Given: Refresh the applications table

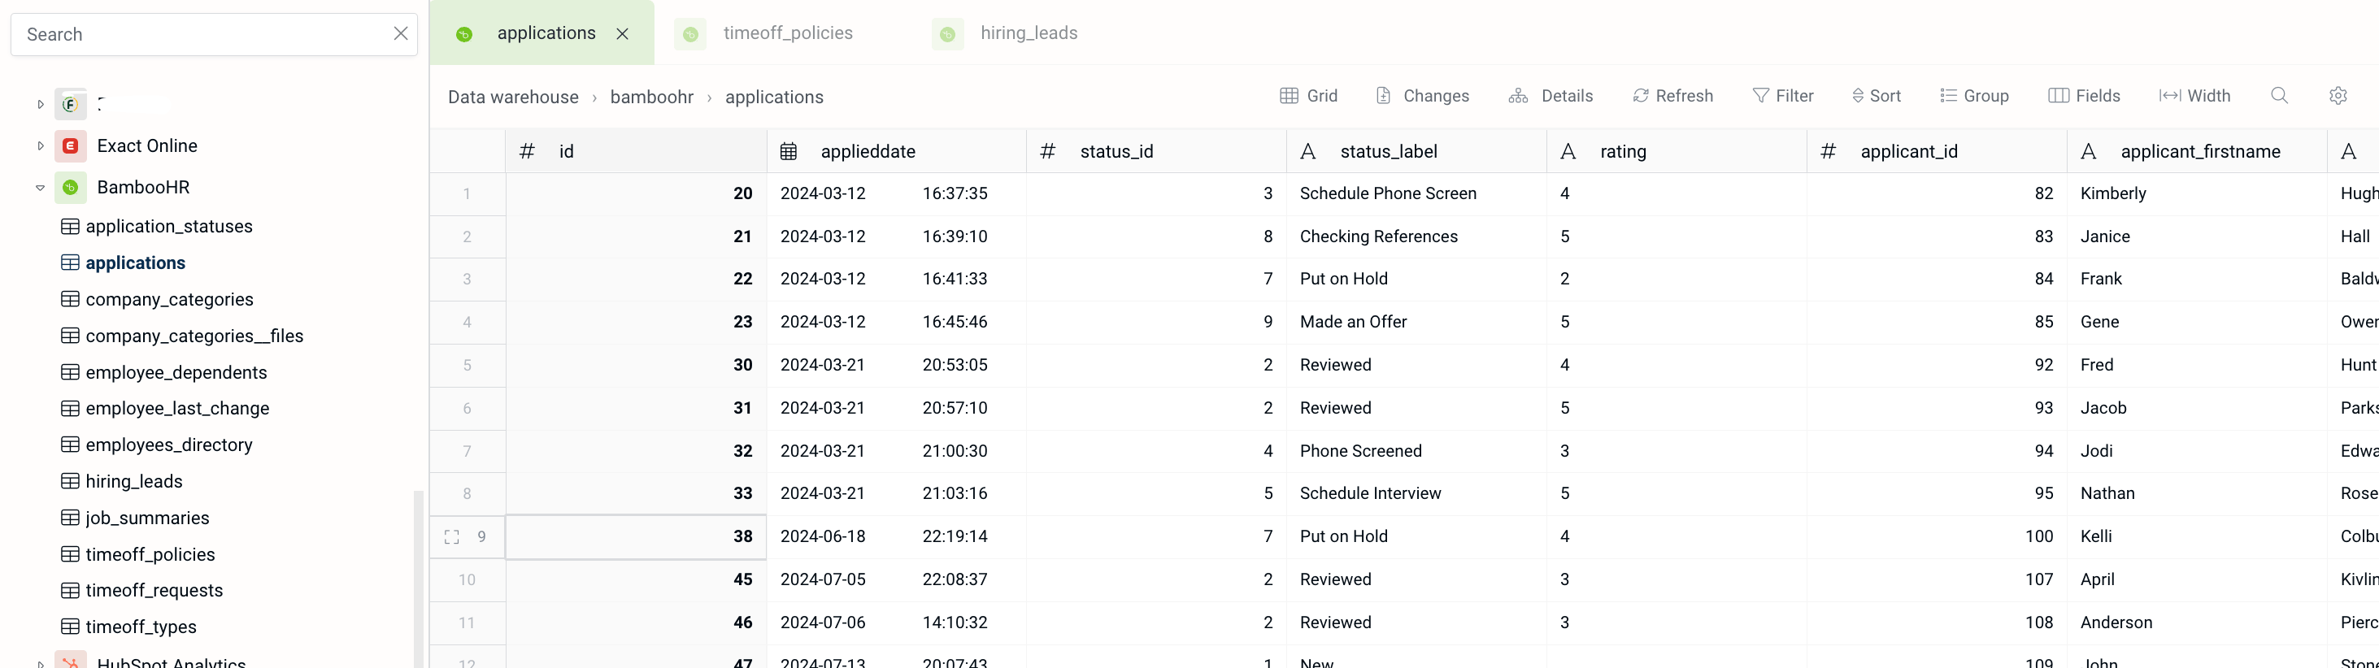Looking at the screenshot, I should coord(1672,96).
